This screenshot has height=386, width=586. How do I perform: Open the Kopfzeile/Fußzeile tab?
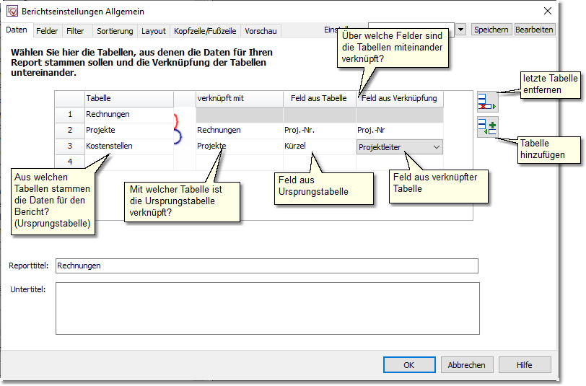pyautogui.click(x=205, y=31)
